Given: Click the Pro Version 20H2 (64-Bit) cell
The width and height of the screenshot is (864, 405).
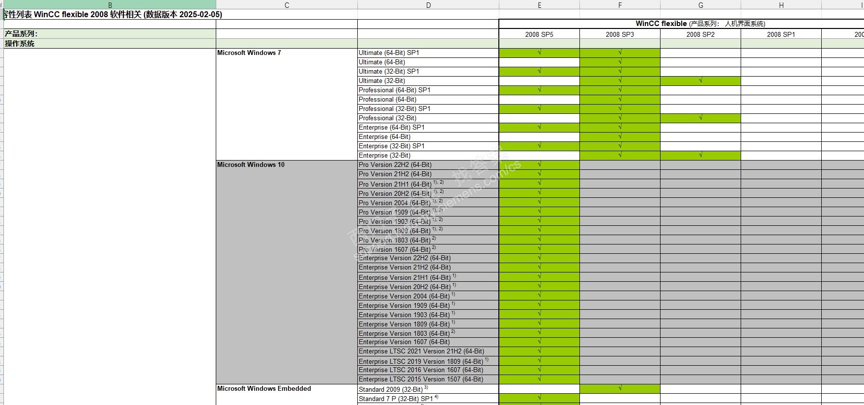Looking at the screenshot, I should tap(428, 193).
